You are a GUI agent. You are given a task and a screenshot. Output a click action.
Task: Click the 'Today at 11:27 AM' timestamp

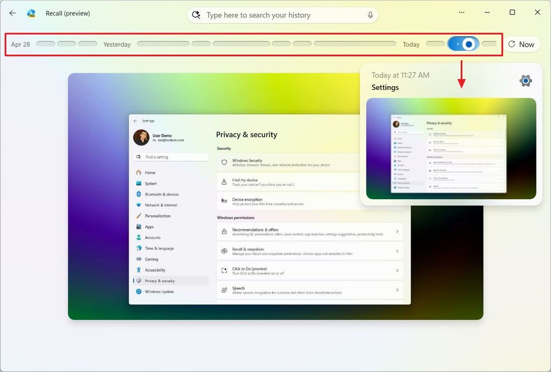[x=400, y=75]
